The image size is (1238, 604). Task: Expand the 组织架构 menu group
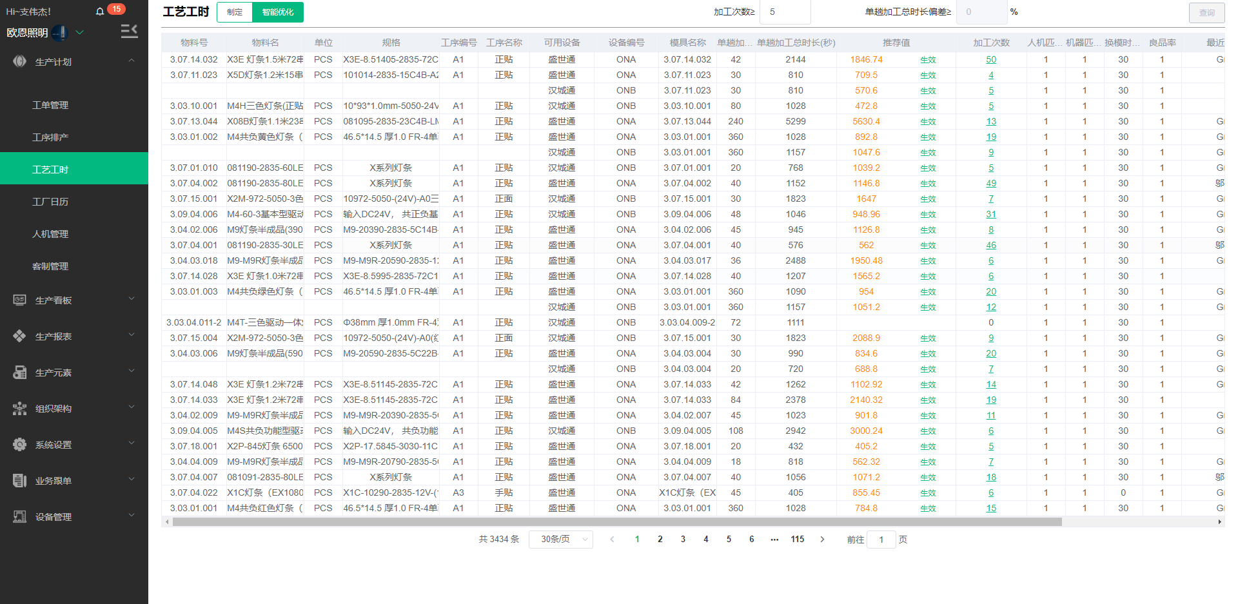132,407
